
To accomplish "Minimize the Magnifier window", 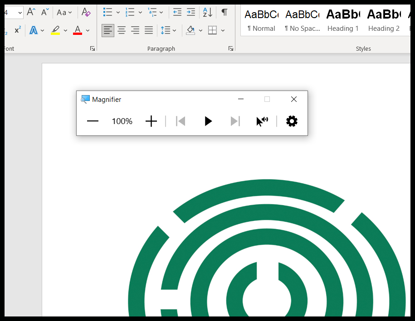I will coord(241,99).
